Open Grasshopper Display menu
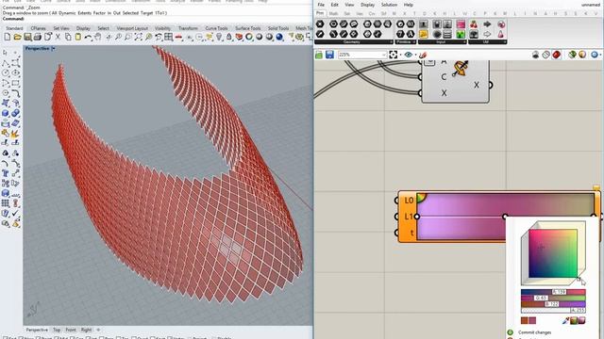This screenshot has width=604, height=339. (x=367, y=5)
